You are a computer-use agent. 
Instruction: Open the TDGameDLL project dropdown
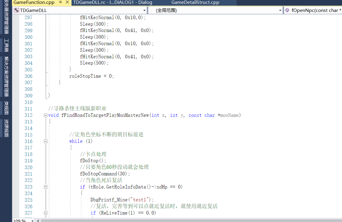pyautogui.click(x=144, y=10)
